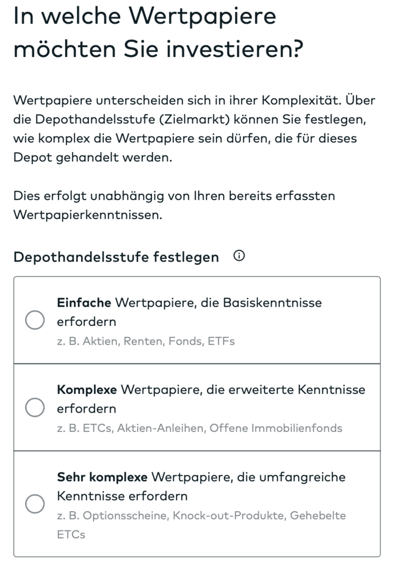Screen dimensions: 397x573
Task: Select the radio button for Sehr komplexe Wertpapiere
Action: point(34,504)
